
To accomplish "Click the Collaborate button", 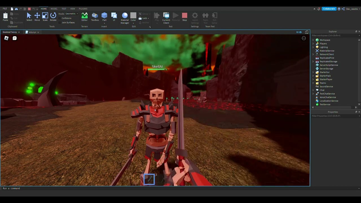I will click(329, 9).
